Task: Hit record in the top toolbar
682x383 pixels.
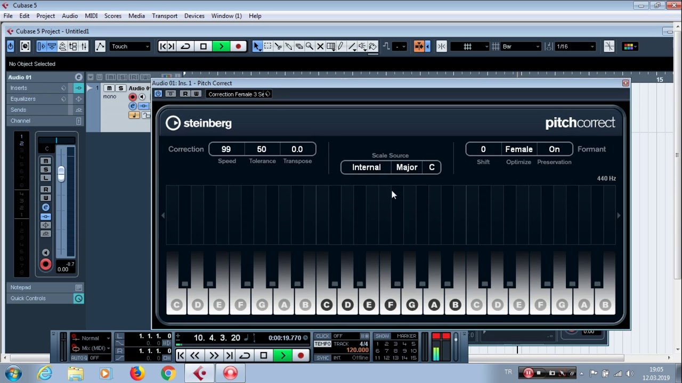Action: click(x=238, y=46)
